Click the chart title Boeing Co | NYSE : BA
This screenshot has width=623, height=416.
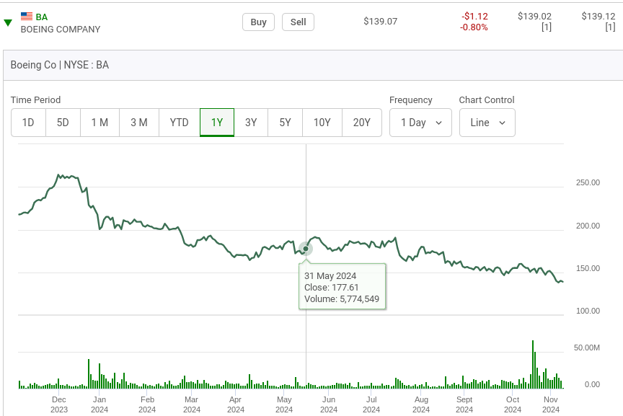coord(60,65)
